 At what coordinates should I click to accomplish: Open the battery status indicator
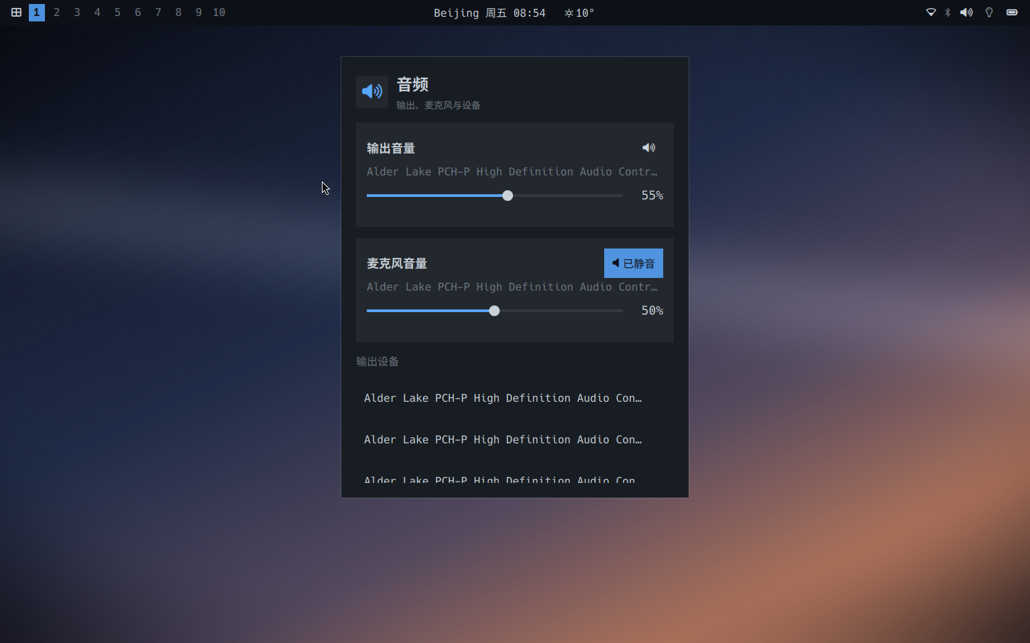(x=1012, y=12)
